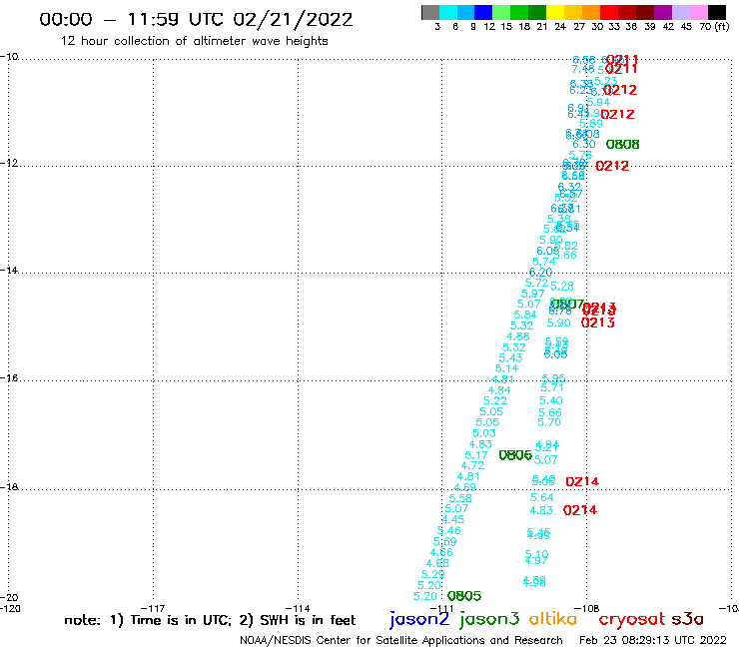Click the dark red 's3a' legend label
The image size is (739, 649).
[x=687, y=619]
